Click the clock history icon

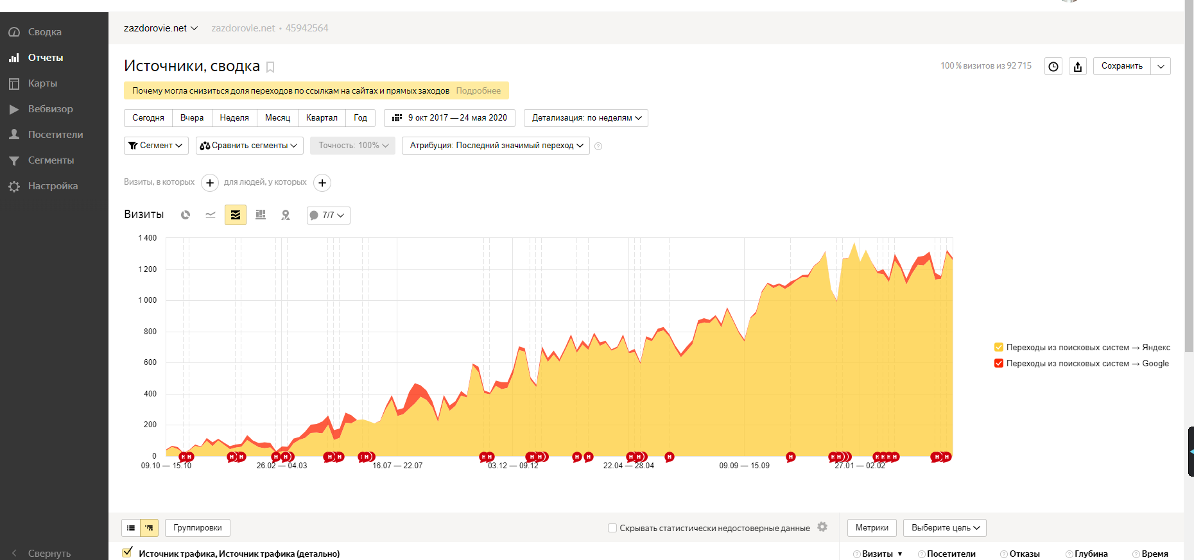pyautogui.click(x=1053, y=66)
